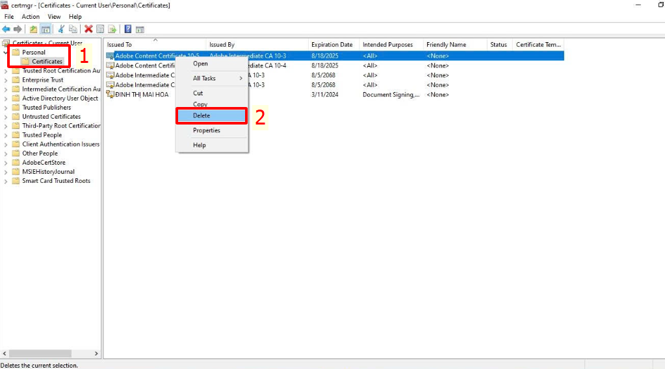Screen dimensions: 665x369
Task: Click the certificate icon of the CA 10-4 row
Action: tap(110, 65)
